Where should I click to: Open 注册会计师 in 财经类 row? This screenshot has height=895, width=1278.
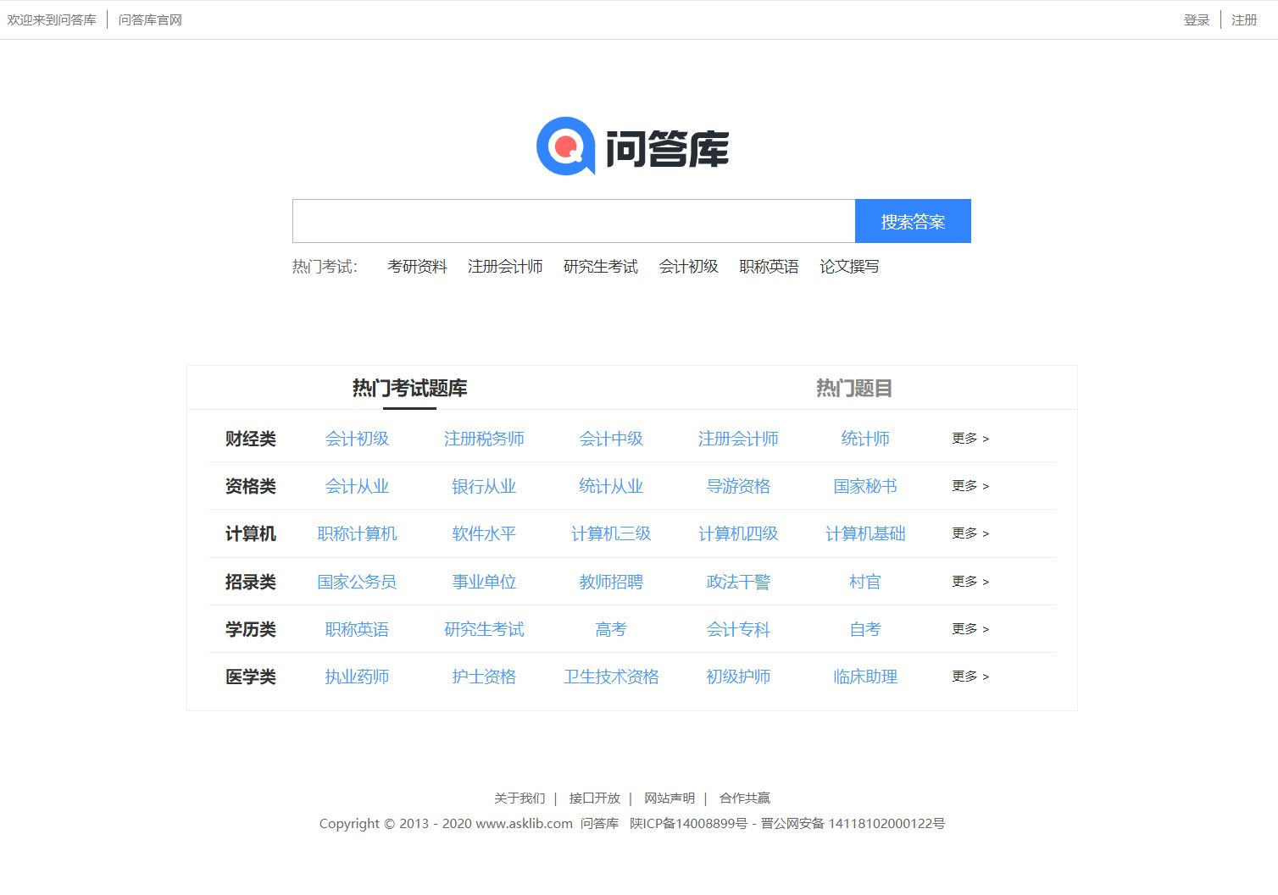pyautogui.click(x=738, y=439)
